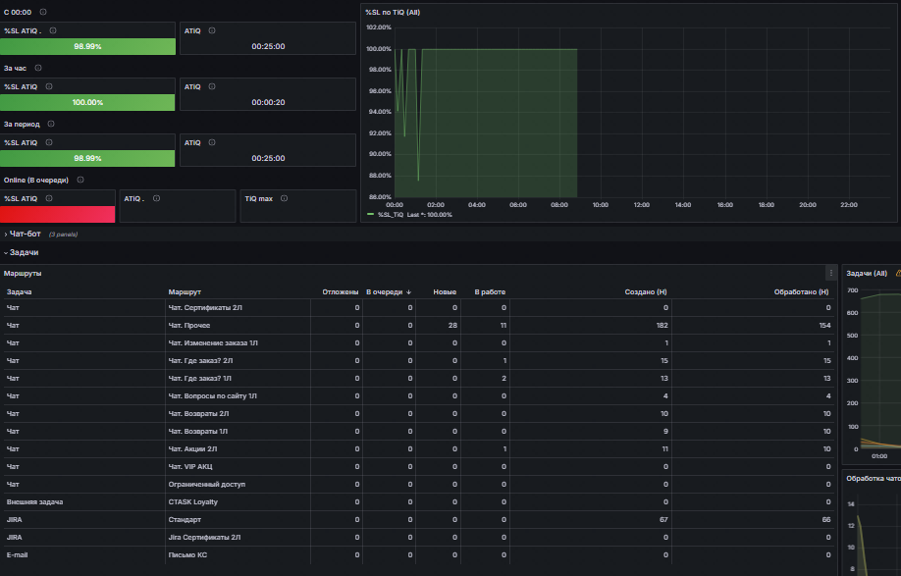Open the Маршруты panel three-dot menu
This screenshot has height=576, width=901.
pos(830,274)
